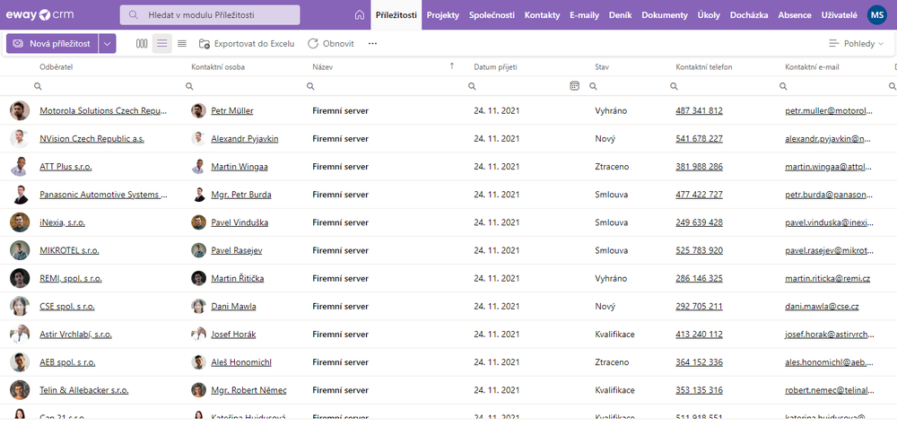Click search icon in Kontaktní telefon filter

674,86
